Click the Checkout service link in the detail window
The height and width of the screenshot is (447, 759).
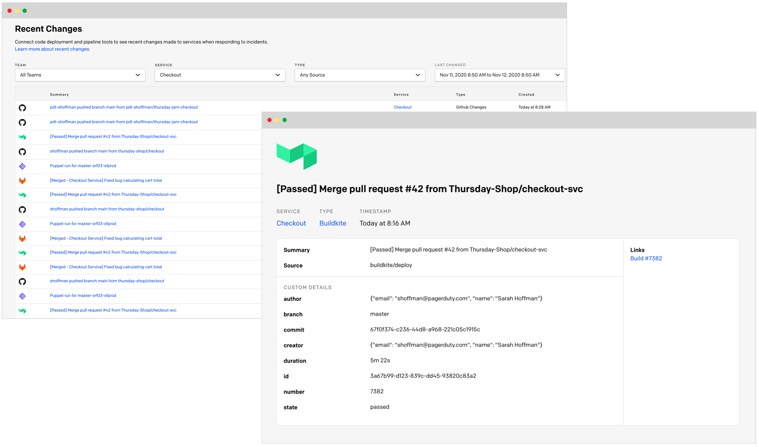pos(291,223)
